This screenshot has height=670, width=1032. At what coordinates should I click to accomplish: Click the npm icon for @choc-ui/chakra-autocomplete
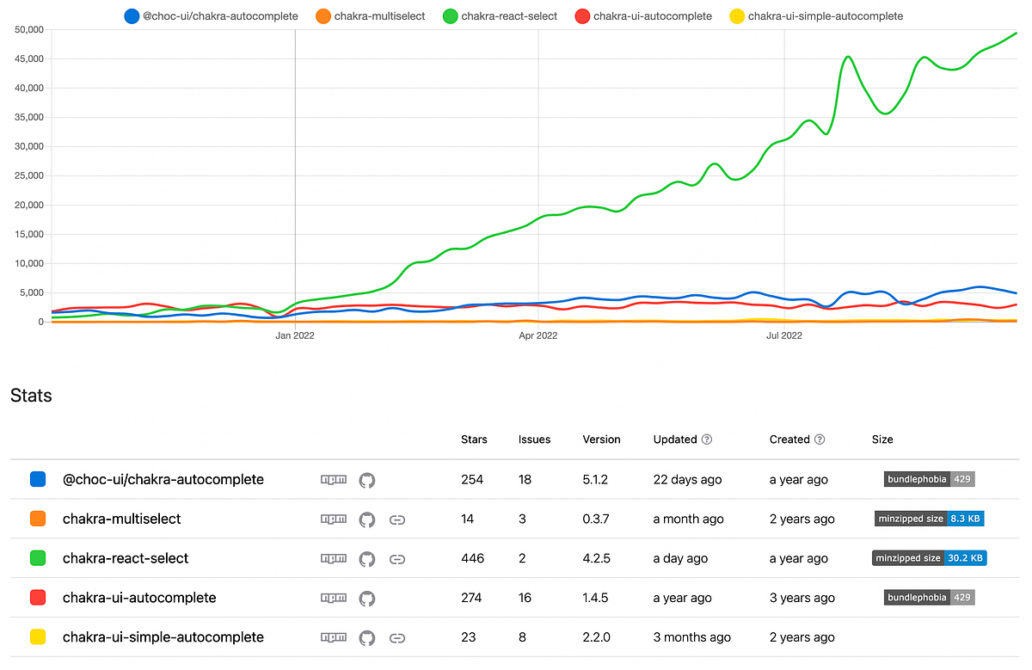[334, 479]
